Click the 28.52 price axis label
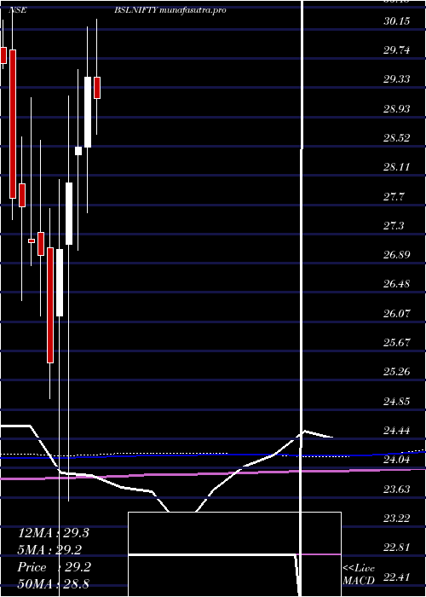 pos(396,138)
